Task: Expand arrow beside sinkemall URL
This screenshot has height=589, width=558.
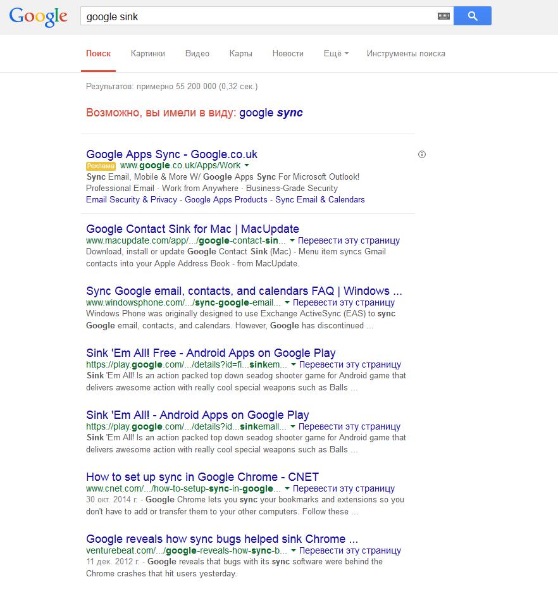Action: 293,426
